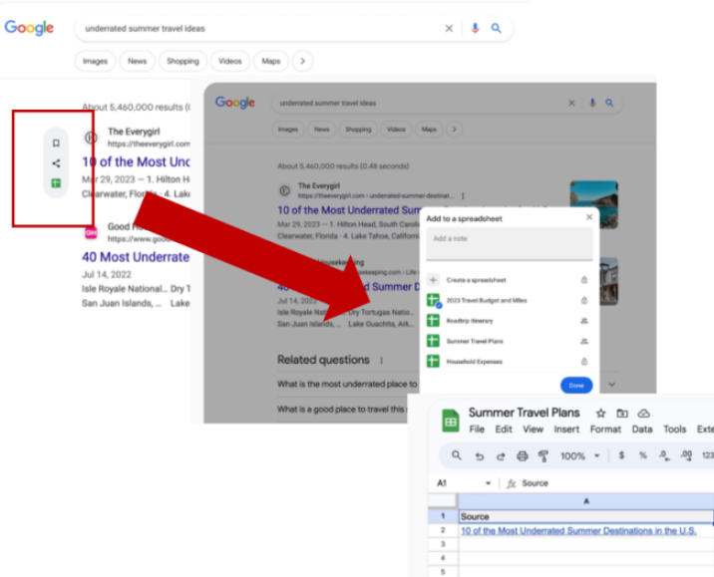Clear the search box on the dimmed Google page
Image resolution: width=714 pixels, height=577 pixels.
click(x=571, y=103)
